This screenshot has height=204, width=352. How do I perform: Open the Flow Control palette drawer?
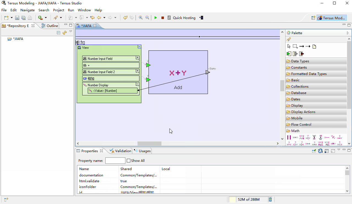pyautogui.click(x=316, y=125)
